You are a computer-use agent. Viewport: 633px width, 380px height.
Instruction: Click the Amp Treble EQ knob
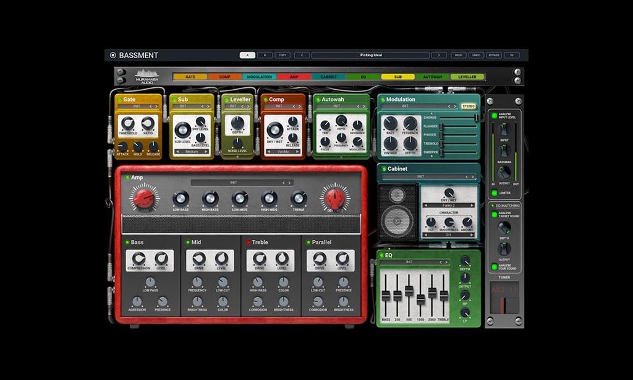299,199
